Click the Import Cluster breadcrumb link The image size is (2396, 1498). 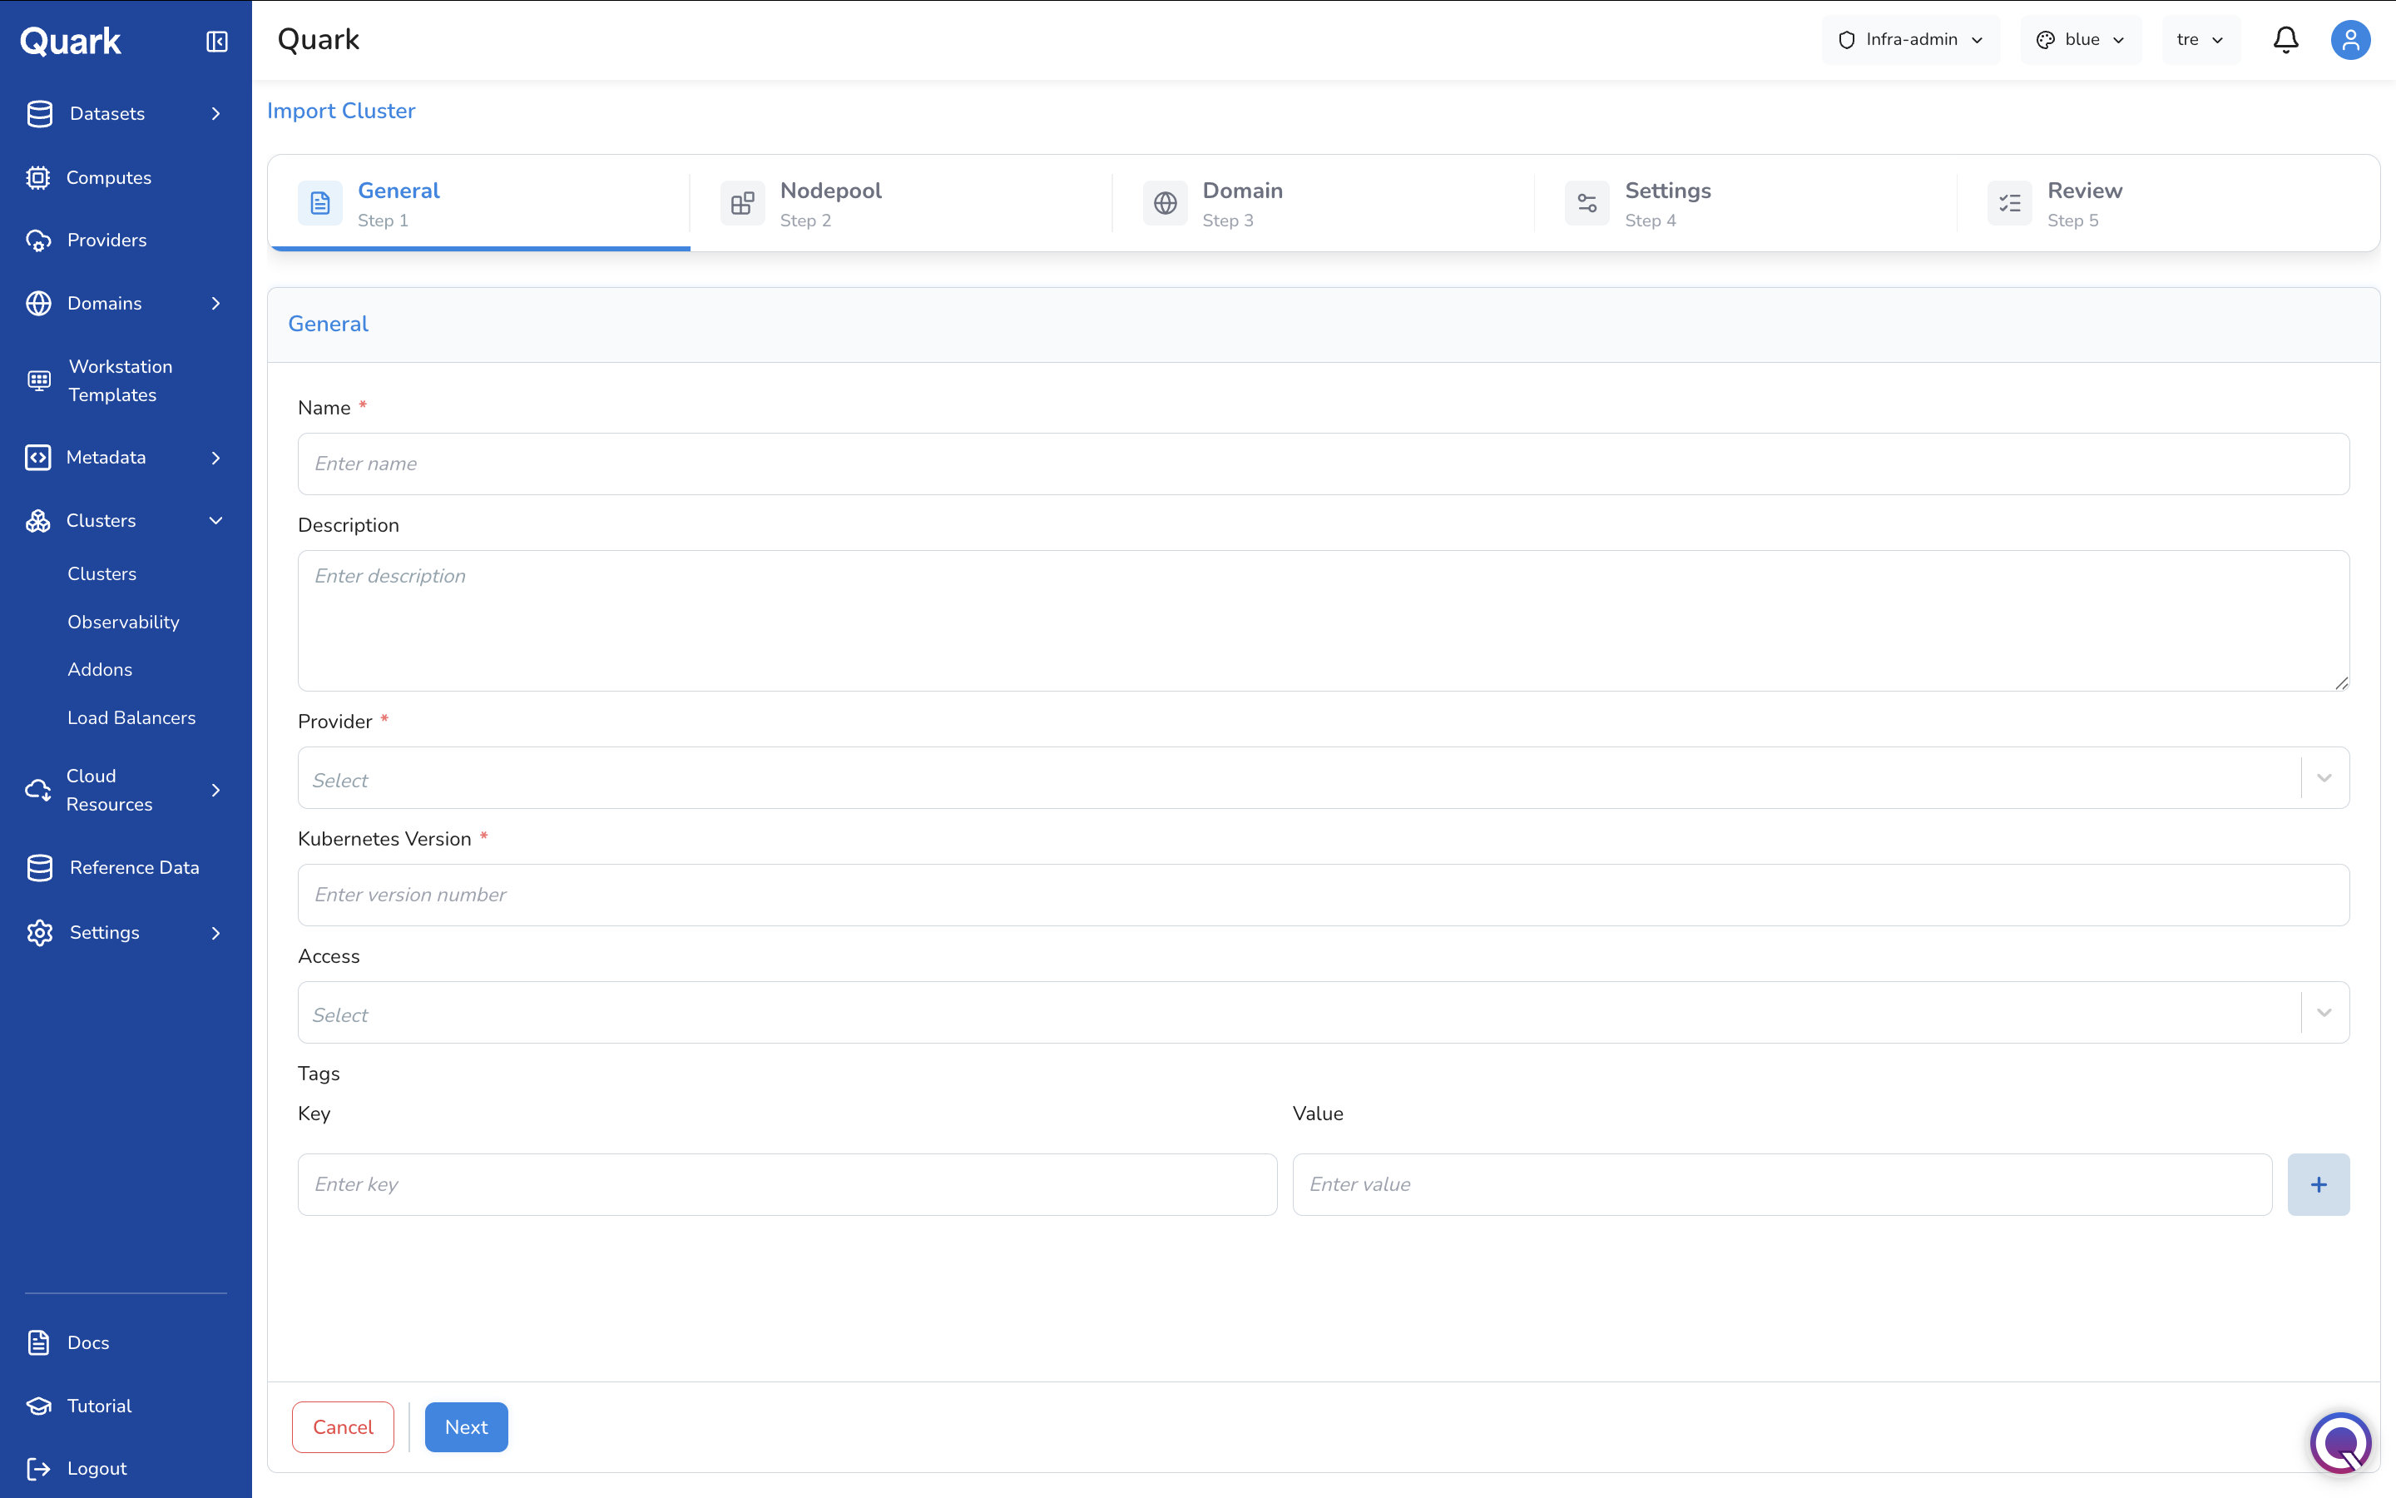point(342,111)
